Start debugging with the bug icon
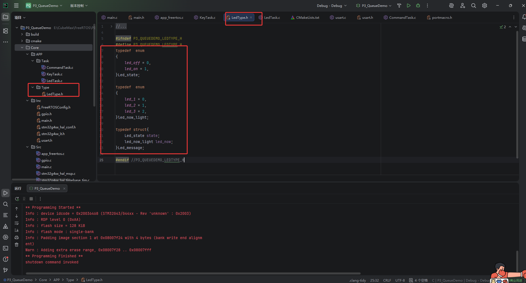The image size is (526, 283). coord(418,6)
